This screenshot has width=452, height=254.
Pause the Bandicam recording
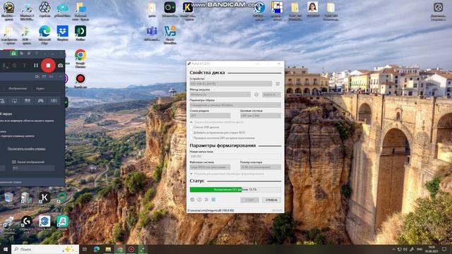tap(36, 66)
